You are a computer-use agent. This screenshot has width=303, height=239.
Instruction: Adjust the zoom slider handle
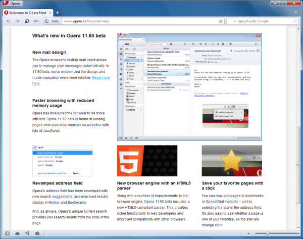(267, 233)
